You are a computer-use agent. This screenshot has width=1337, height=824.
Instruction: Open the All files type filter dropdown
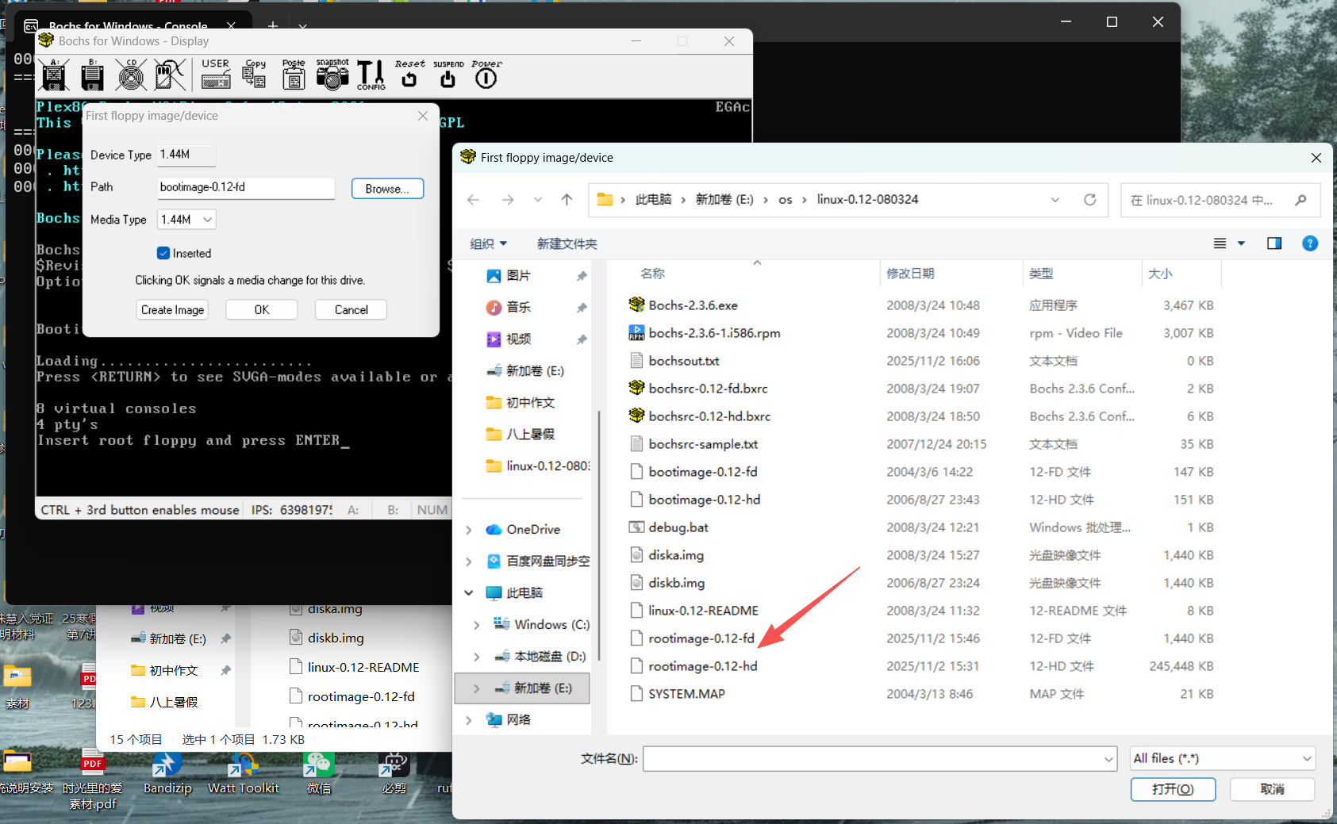[x=1223, y=758]
